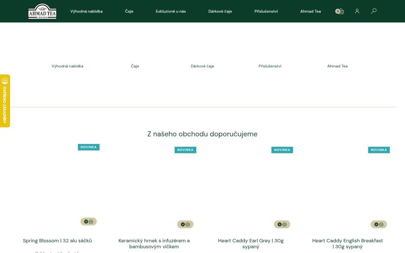The width and height of the screenshot is (405, 253).
Task: Click the Ahmad Tea London logo
Action: click(42, 11)
